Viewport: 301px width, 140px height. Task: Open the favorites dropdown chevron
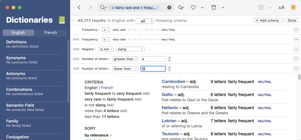202,8
